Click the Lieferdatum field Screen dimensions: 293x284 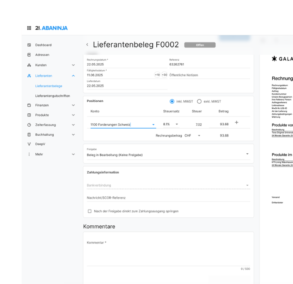127,84
